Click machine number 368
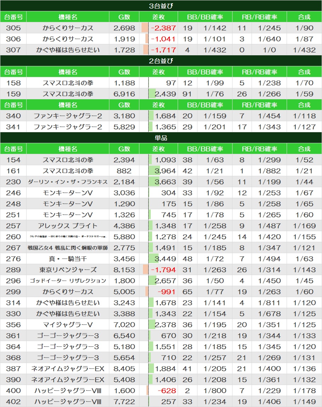322x407 pixels. [x=13, y=358]
